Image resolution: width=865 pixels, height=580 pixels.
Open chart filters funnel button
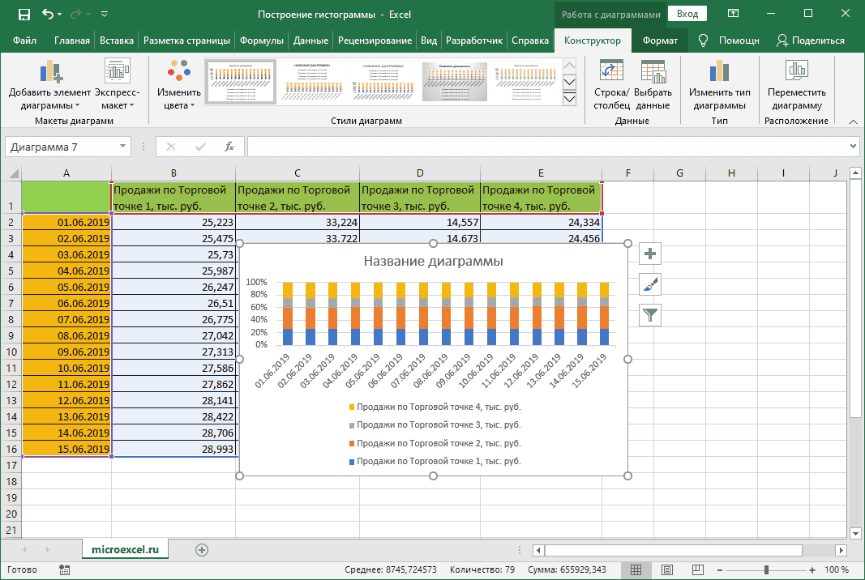coord(650,314)
